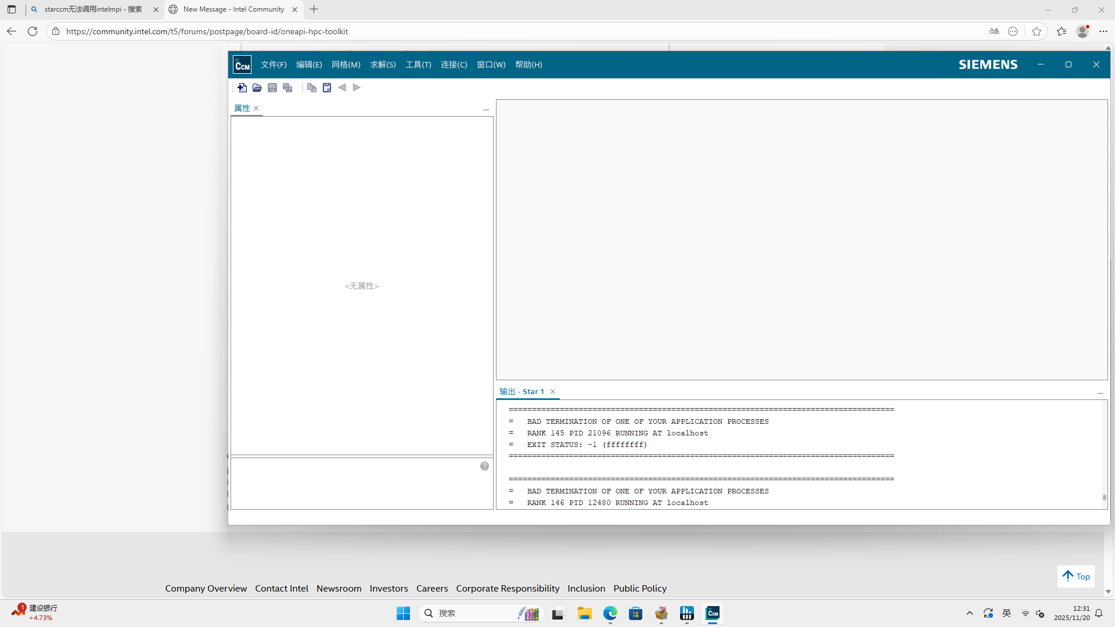Click the help question mark icon

(484, 466)
